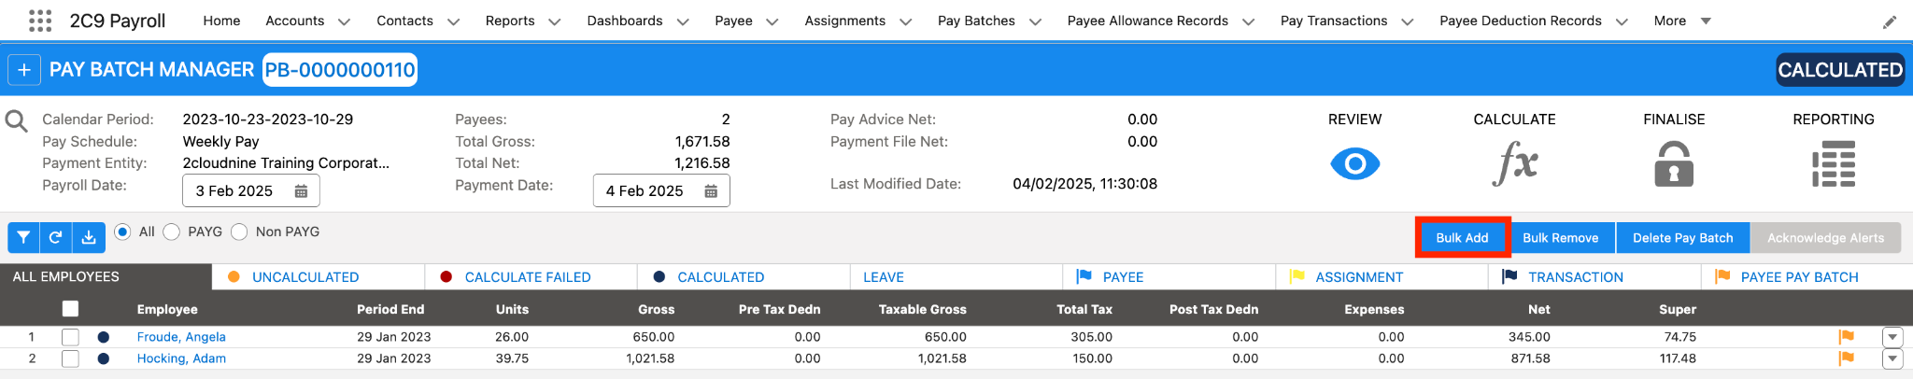Click the Finalise padlock icon
Image resolution: width=1913 pixels, height=379 pixels.
point(1674,164)
